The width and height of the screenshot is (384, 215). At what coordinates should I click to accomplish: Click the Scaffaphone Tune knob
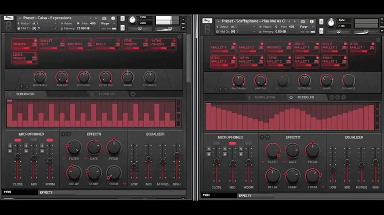[331, 23]
